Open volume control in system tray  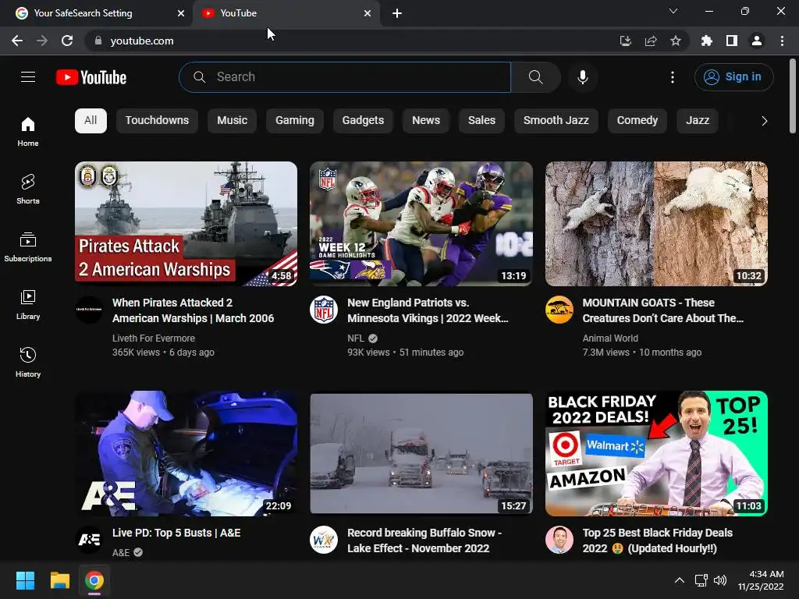point(720,580)
